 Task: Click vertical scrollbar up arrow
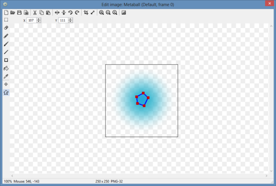[x=271, y=26]
